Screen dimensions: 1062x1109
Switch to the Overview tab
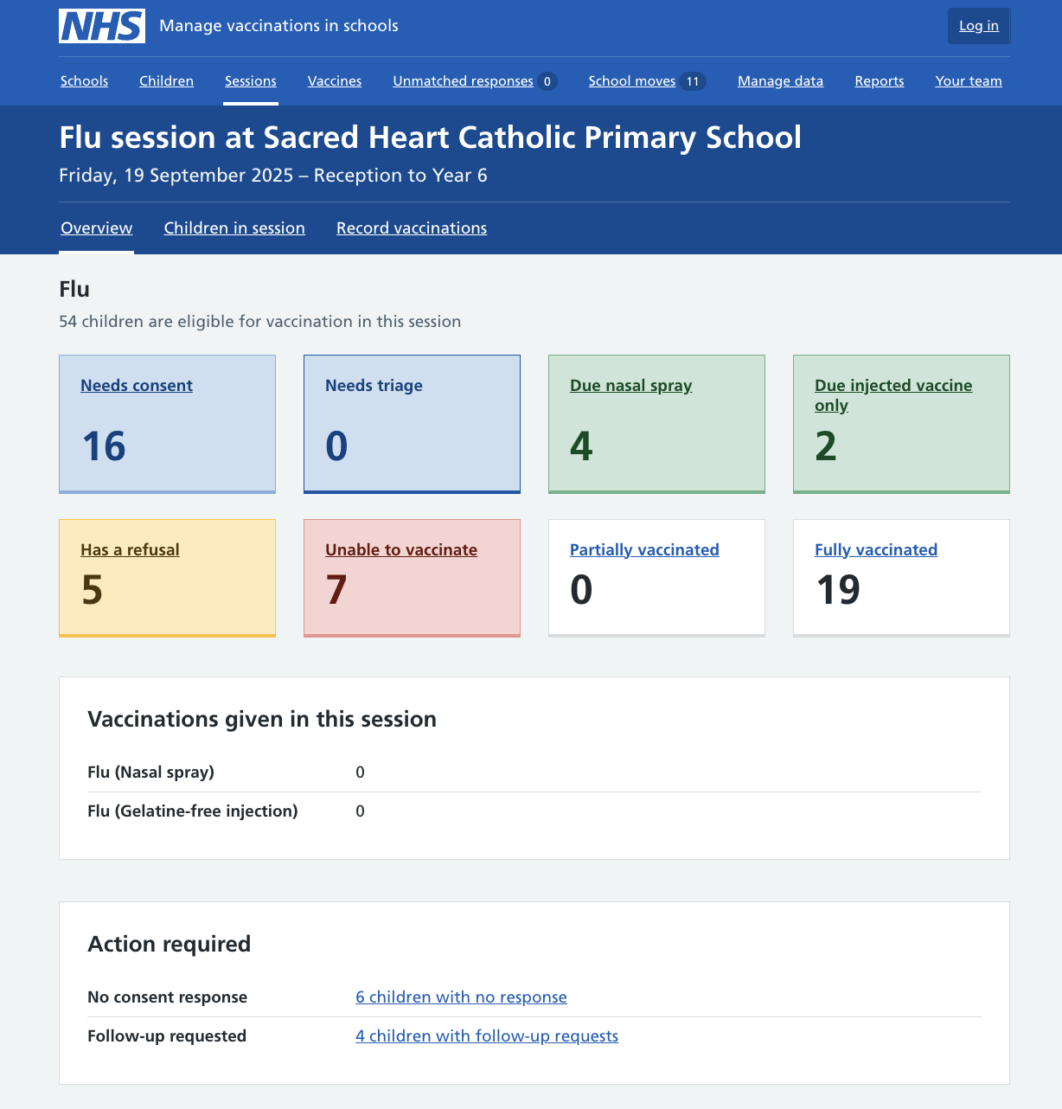point(96,228)
